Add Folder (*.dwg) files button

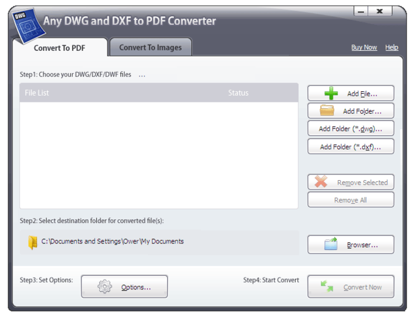click(x=350, y=129)
